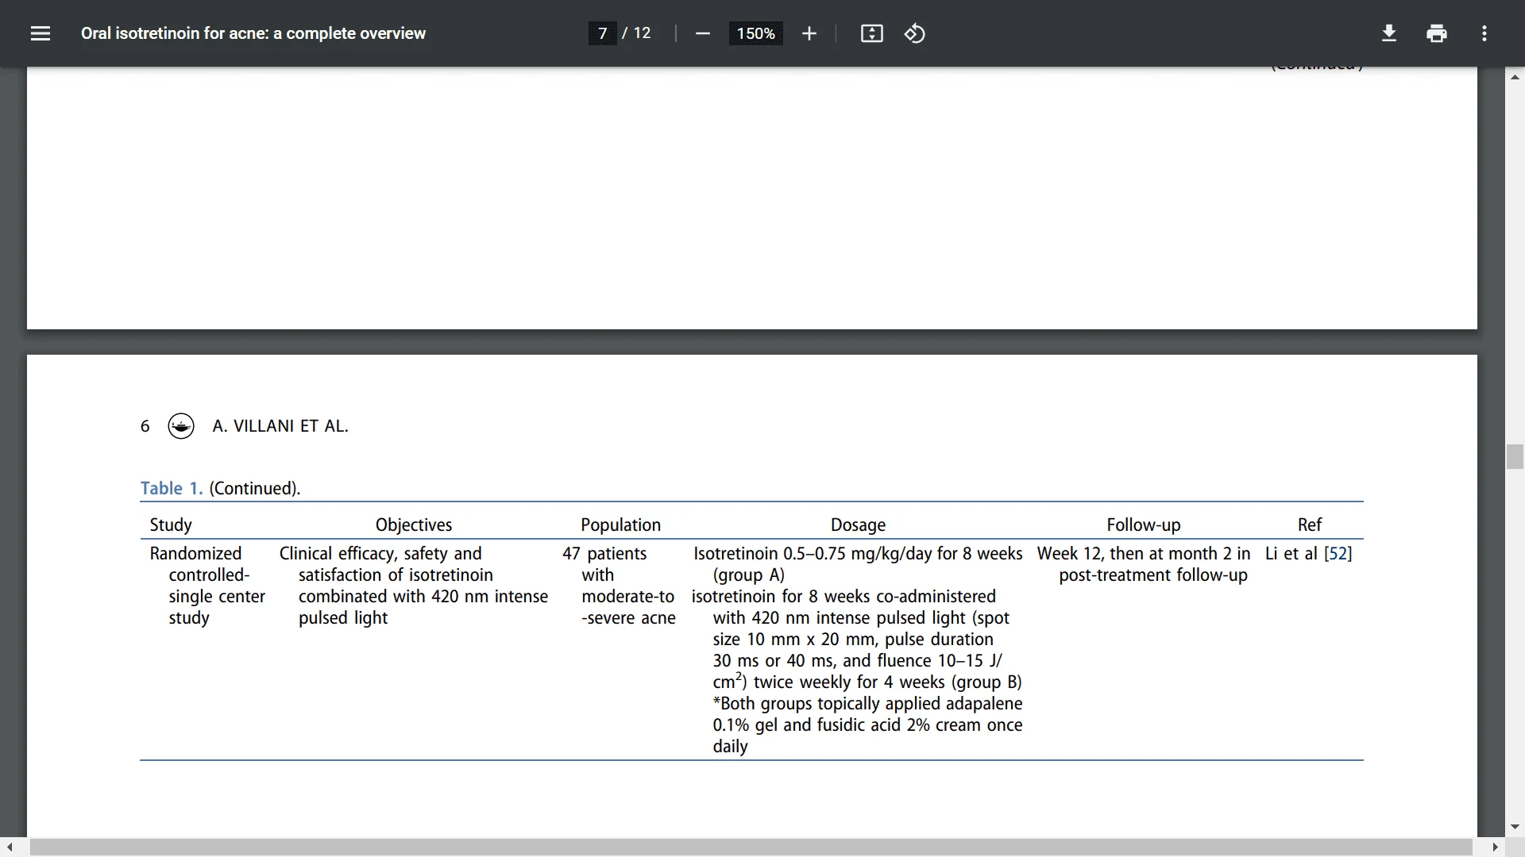Click the 'Follow-up' column header
1525x857 pixels.
click(1144, 525)
